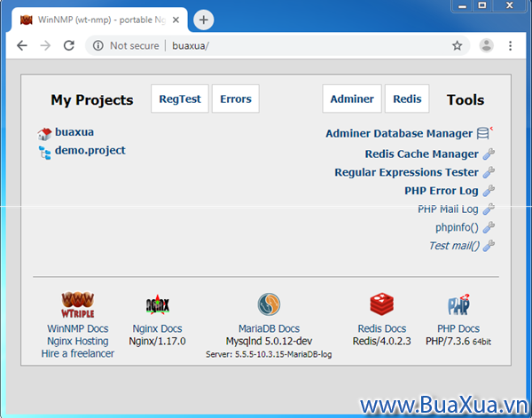This screenshot has width=532, height=418.
Task: Click the tree icon beside demo.project
Action: [x=44, y=153]
